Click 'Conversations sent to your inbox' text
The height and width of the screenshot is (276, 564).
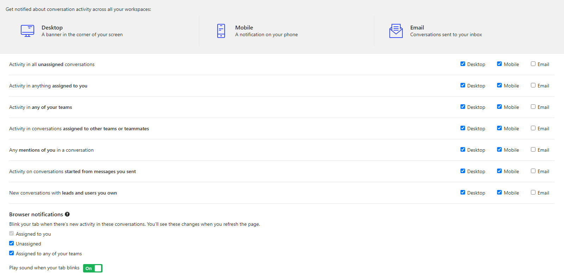(446, 34)
